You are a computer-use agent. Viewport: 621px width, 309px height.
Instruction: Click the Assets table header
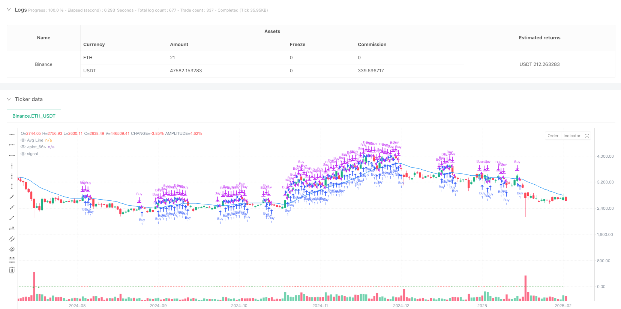pos(272,31)
